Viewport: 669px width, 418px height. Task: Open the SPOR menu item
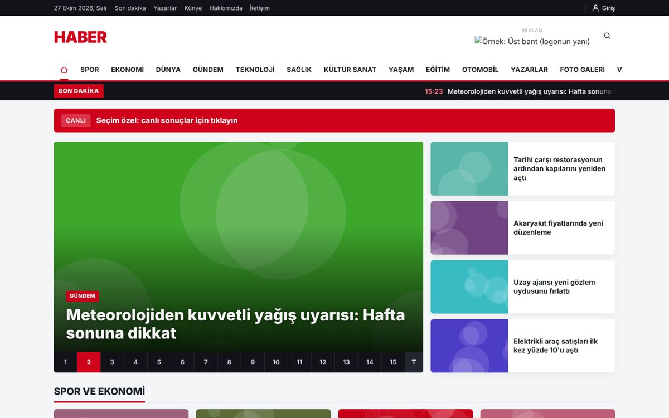[x=90, y=70]
